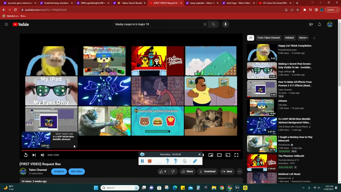Go back in browser history
341x192 pixels.
pyautogui.click(x=4, y=10)
